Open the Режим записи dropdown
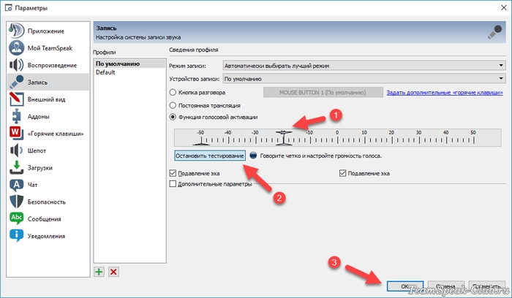The image size is (512, 298). click(x=364, y=66)
